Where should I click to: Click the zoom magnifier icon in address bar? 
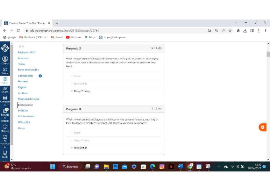[x=217, y=31]
